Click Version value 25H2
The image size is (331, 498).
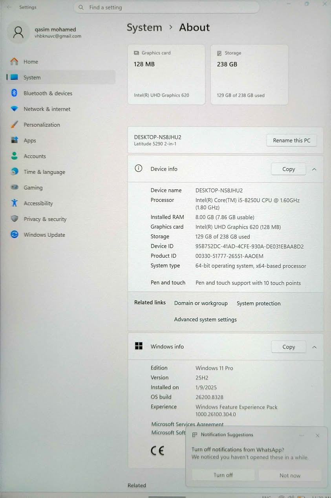click(x=202, y=377)
